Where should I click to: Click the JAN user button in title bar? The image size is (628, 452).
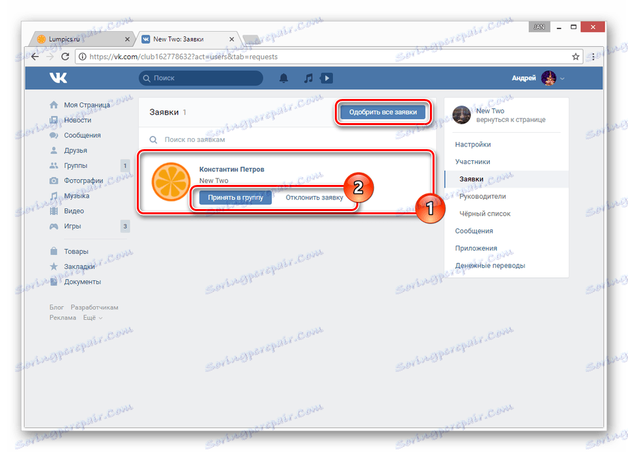pos(539,27)
